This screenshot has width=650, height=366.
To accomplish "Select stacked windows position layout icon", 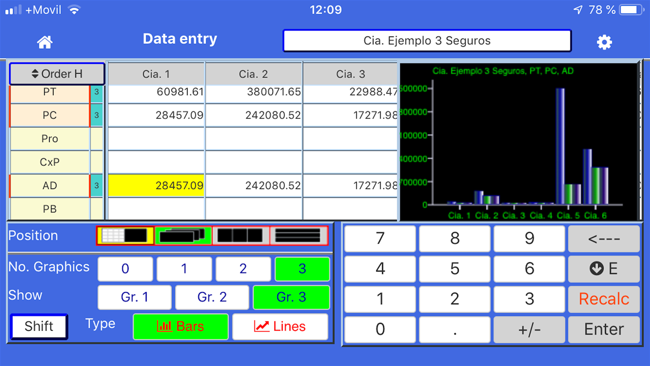I will (183, 235).
